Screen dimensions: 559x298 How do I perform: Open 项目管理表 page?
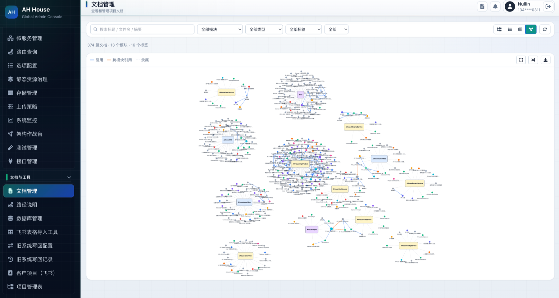coord(39,287)
